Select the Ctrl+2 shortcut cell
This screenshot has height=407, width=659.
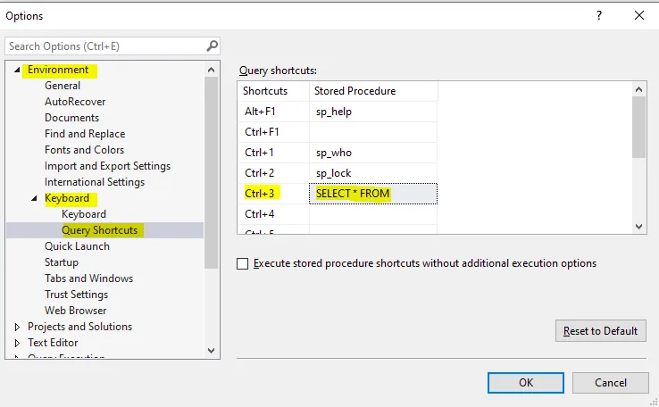(273, 173)
